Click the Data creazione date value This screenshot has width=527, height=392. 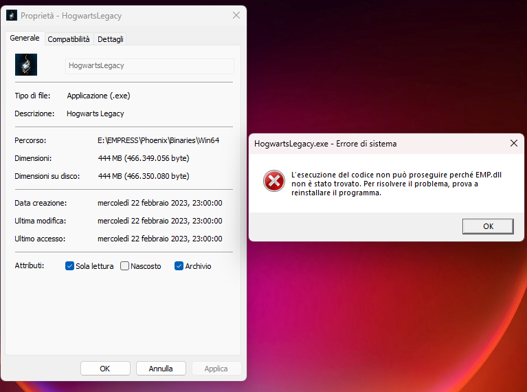point(160,203)
